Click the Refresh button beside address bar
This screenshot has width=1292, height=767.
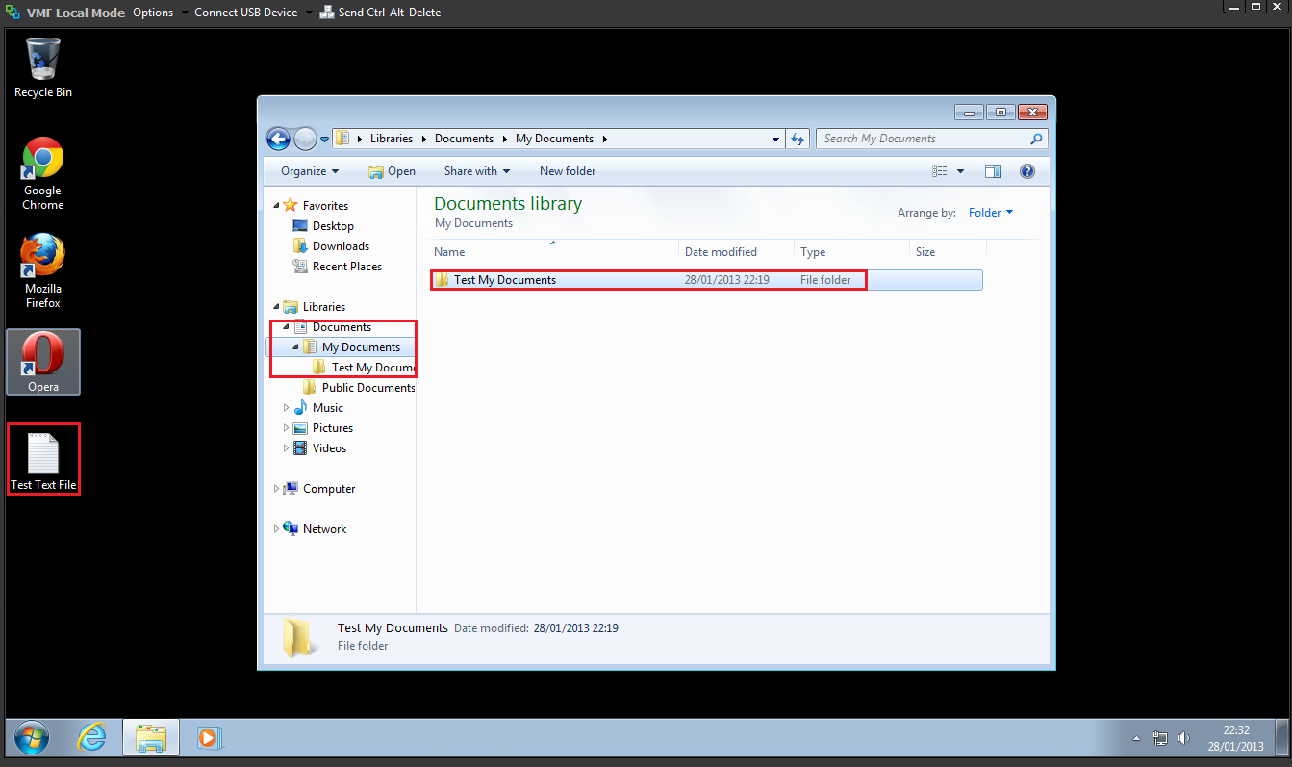pos(797,140)
